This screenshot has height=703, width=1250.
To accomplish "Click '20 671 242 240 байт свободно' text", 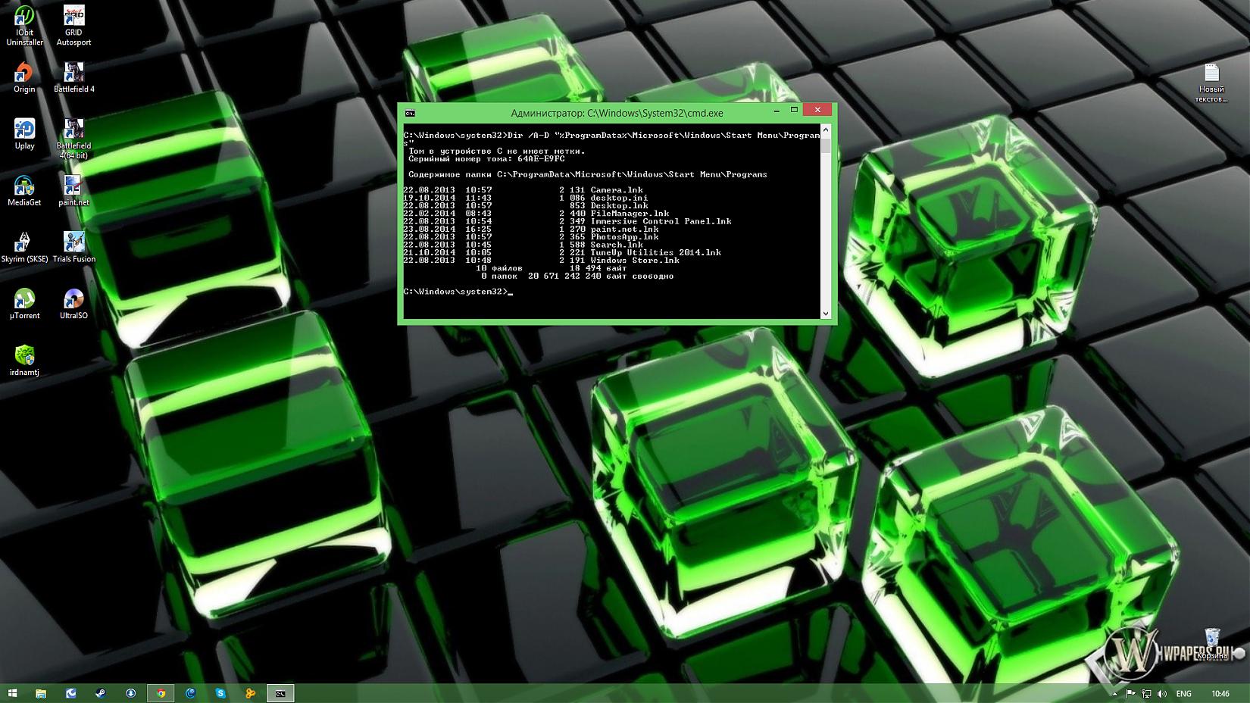I will [601, 276].
